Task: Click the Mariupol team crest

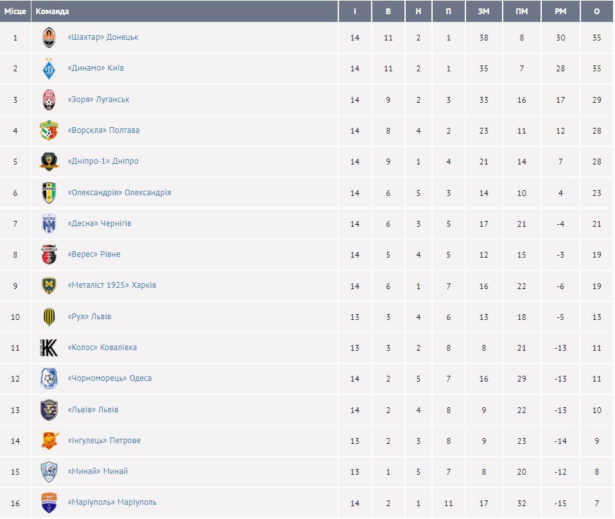Action: (x=49, y=502)
